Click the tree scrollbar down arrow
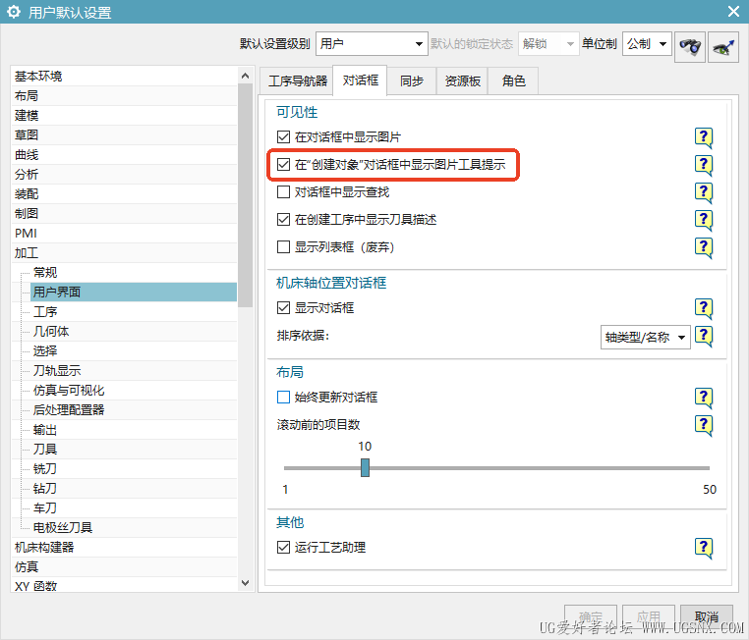 click(x=245, y=583)
